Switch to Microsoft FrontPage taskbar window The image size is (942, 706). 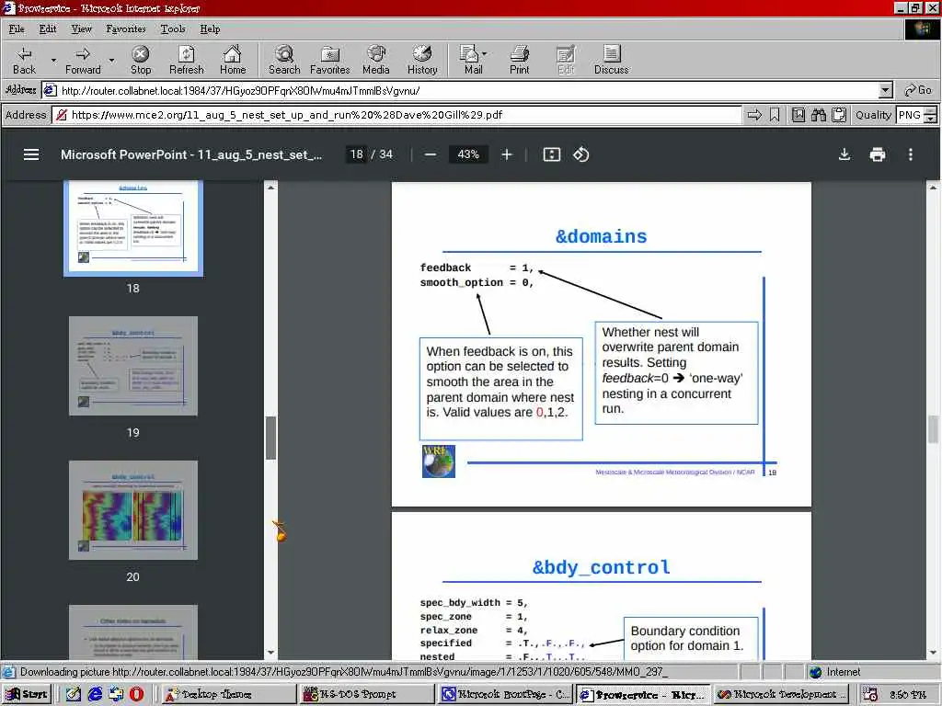[505, 695]
